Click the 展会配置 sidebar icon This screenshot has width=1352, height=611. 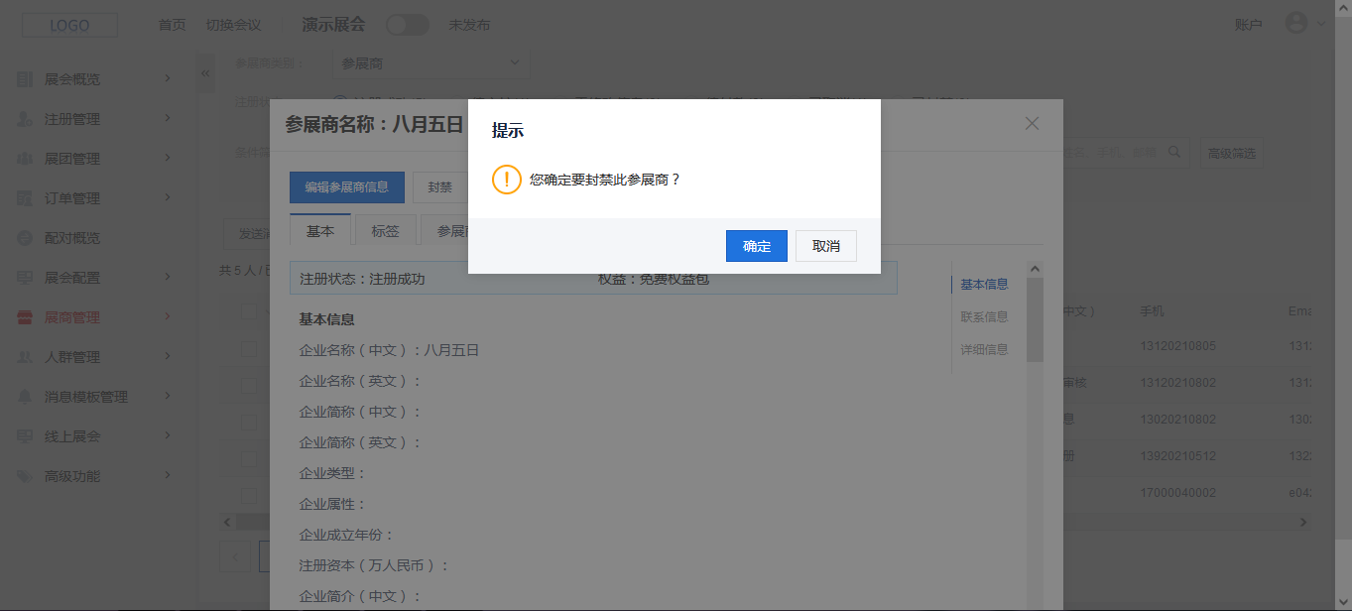click(x=25, y=278)
